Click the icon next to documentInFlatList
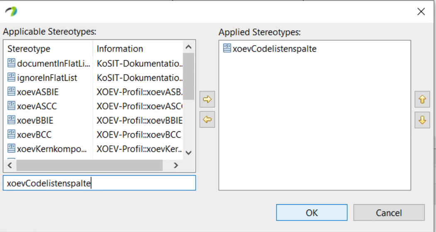The image size is (436, 232). point(11,63)
